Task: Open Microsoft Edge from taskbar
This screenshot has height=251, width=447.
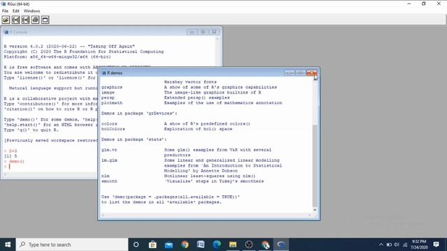Action: coord(217,245)
